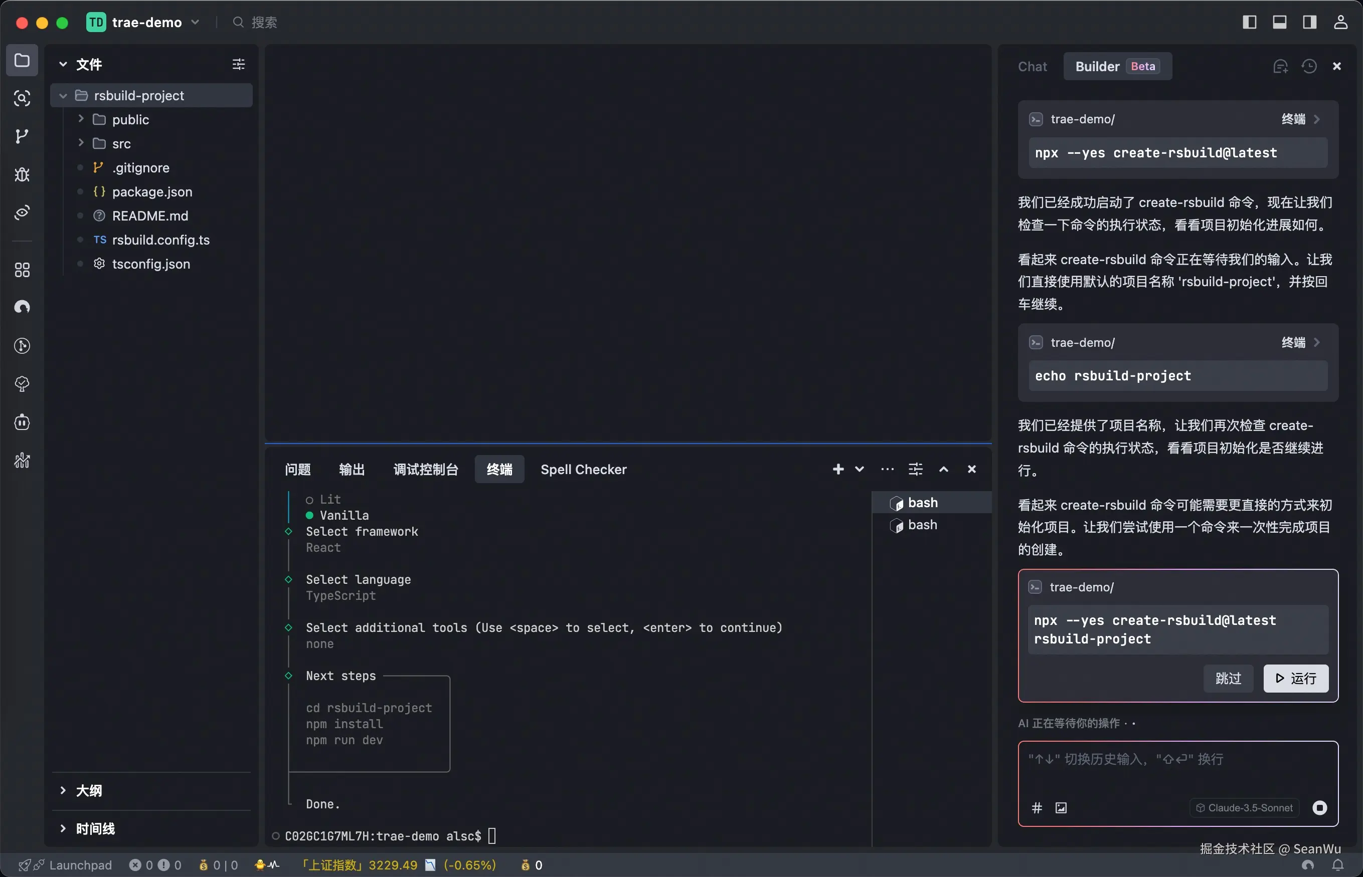Click the new chat session icon

pos(1280,67)
